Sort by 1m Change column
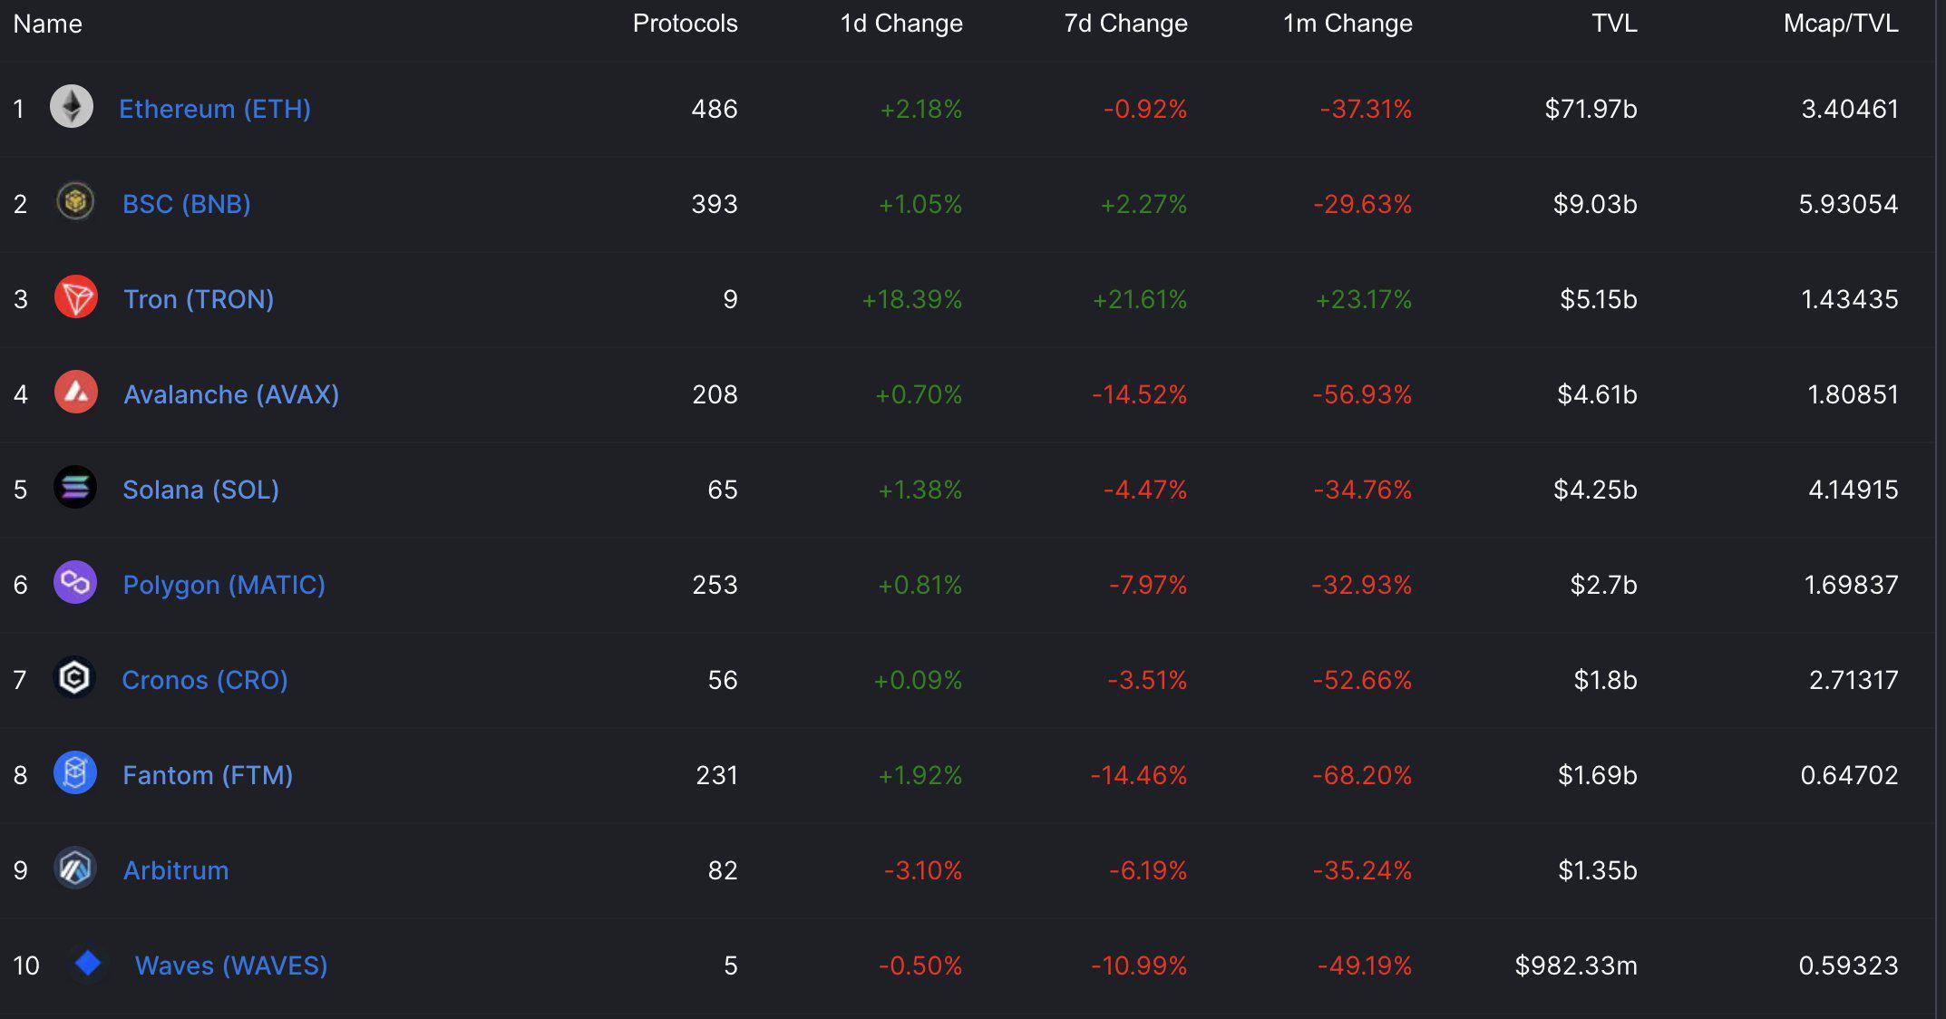The width and height of the screenshot is (1946, 1019). (x=1348, y=24)
